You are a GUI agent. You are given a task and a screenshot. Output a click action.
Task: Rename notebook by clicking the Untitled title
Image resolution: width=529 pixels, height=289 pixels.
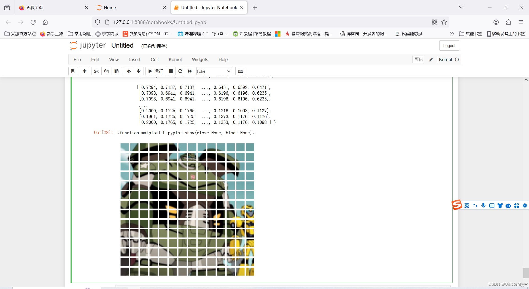(x=122, y=45)
